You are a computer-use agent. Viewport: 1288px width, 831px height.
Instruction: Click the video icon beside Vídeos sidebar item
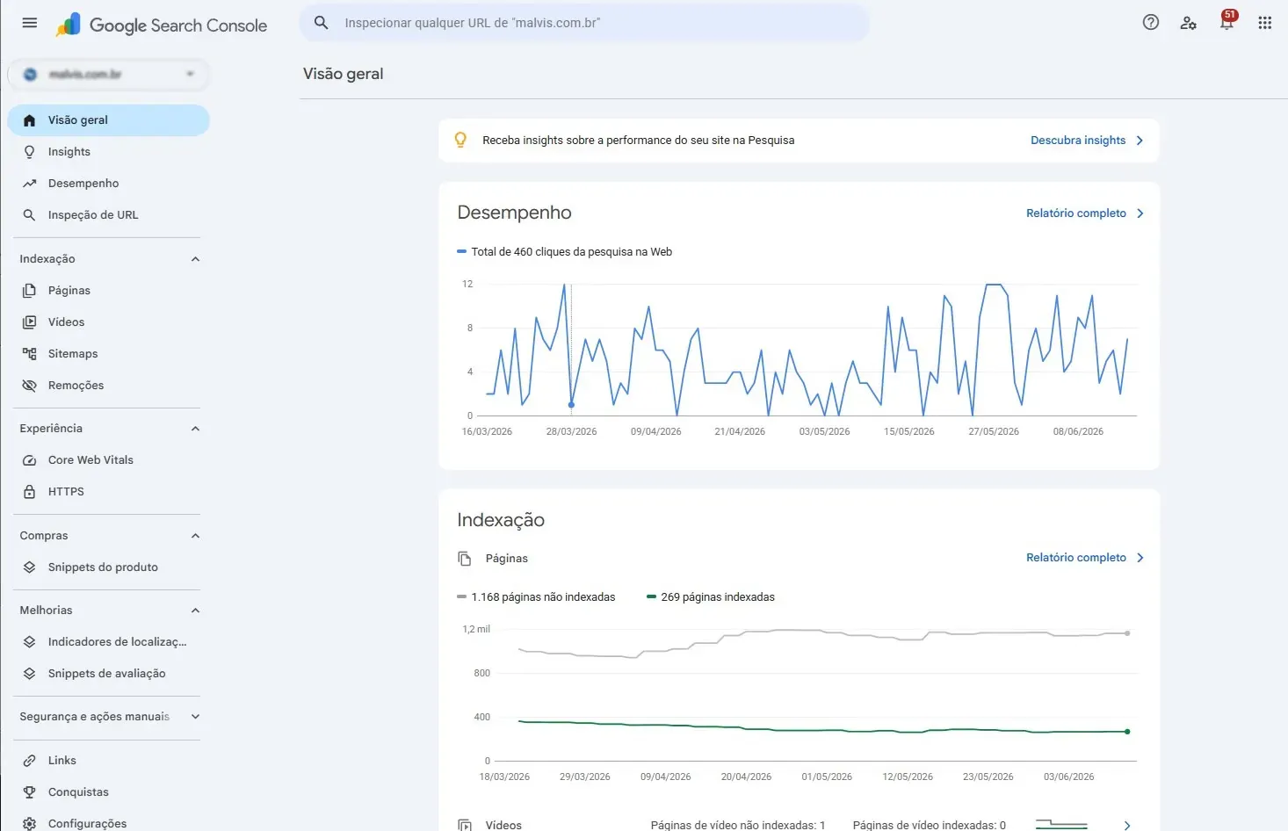(x=29, y=322)
